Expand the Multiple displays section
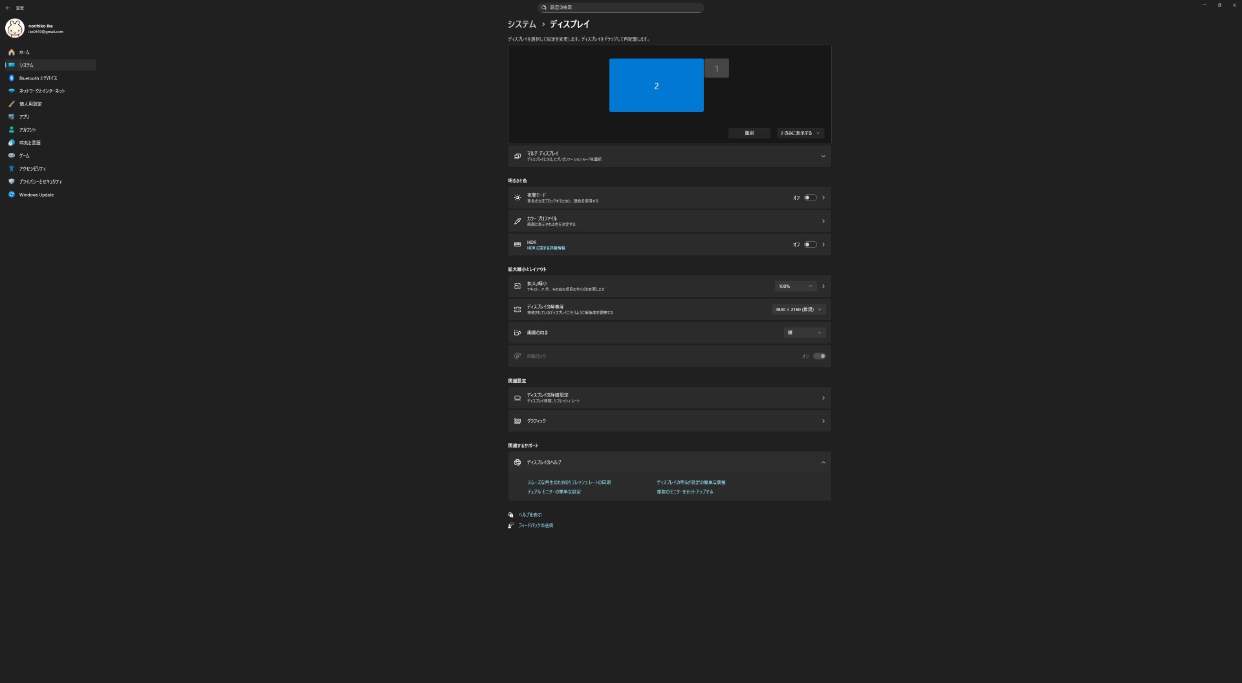 [823, 157]
